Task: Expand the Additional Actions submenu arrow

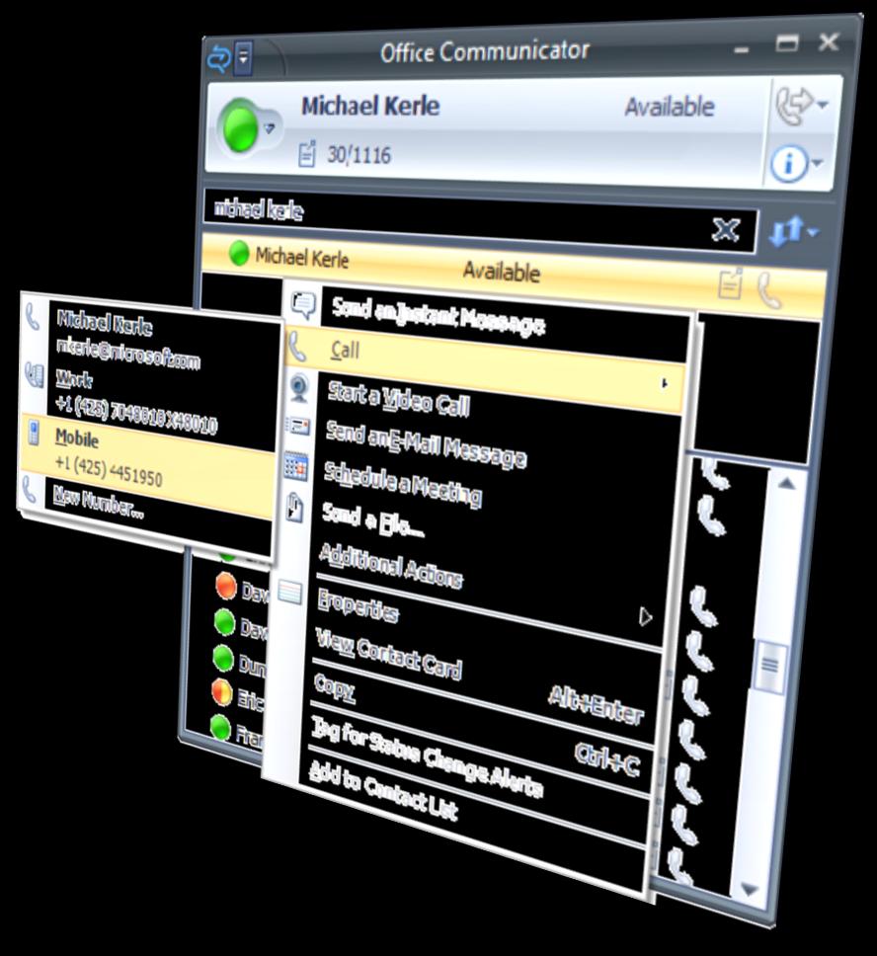Action: click(x=646, y=617)
